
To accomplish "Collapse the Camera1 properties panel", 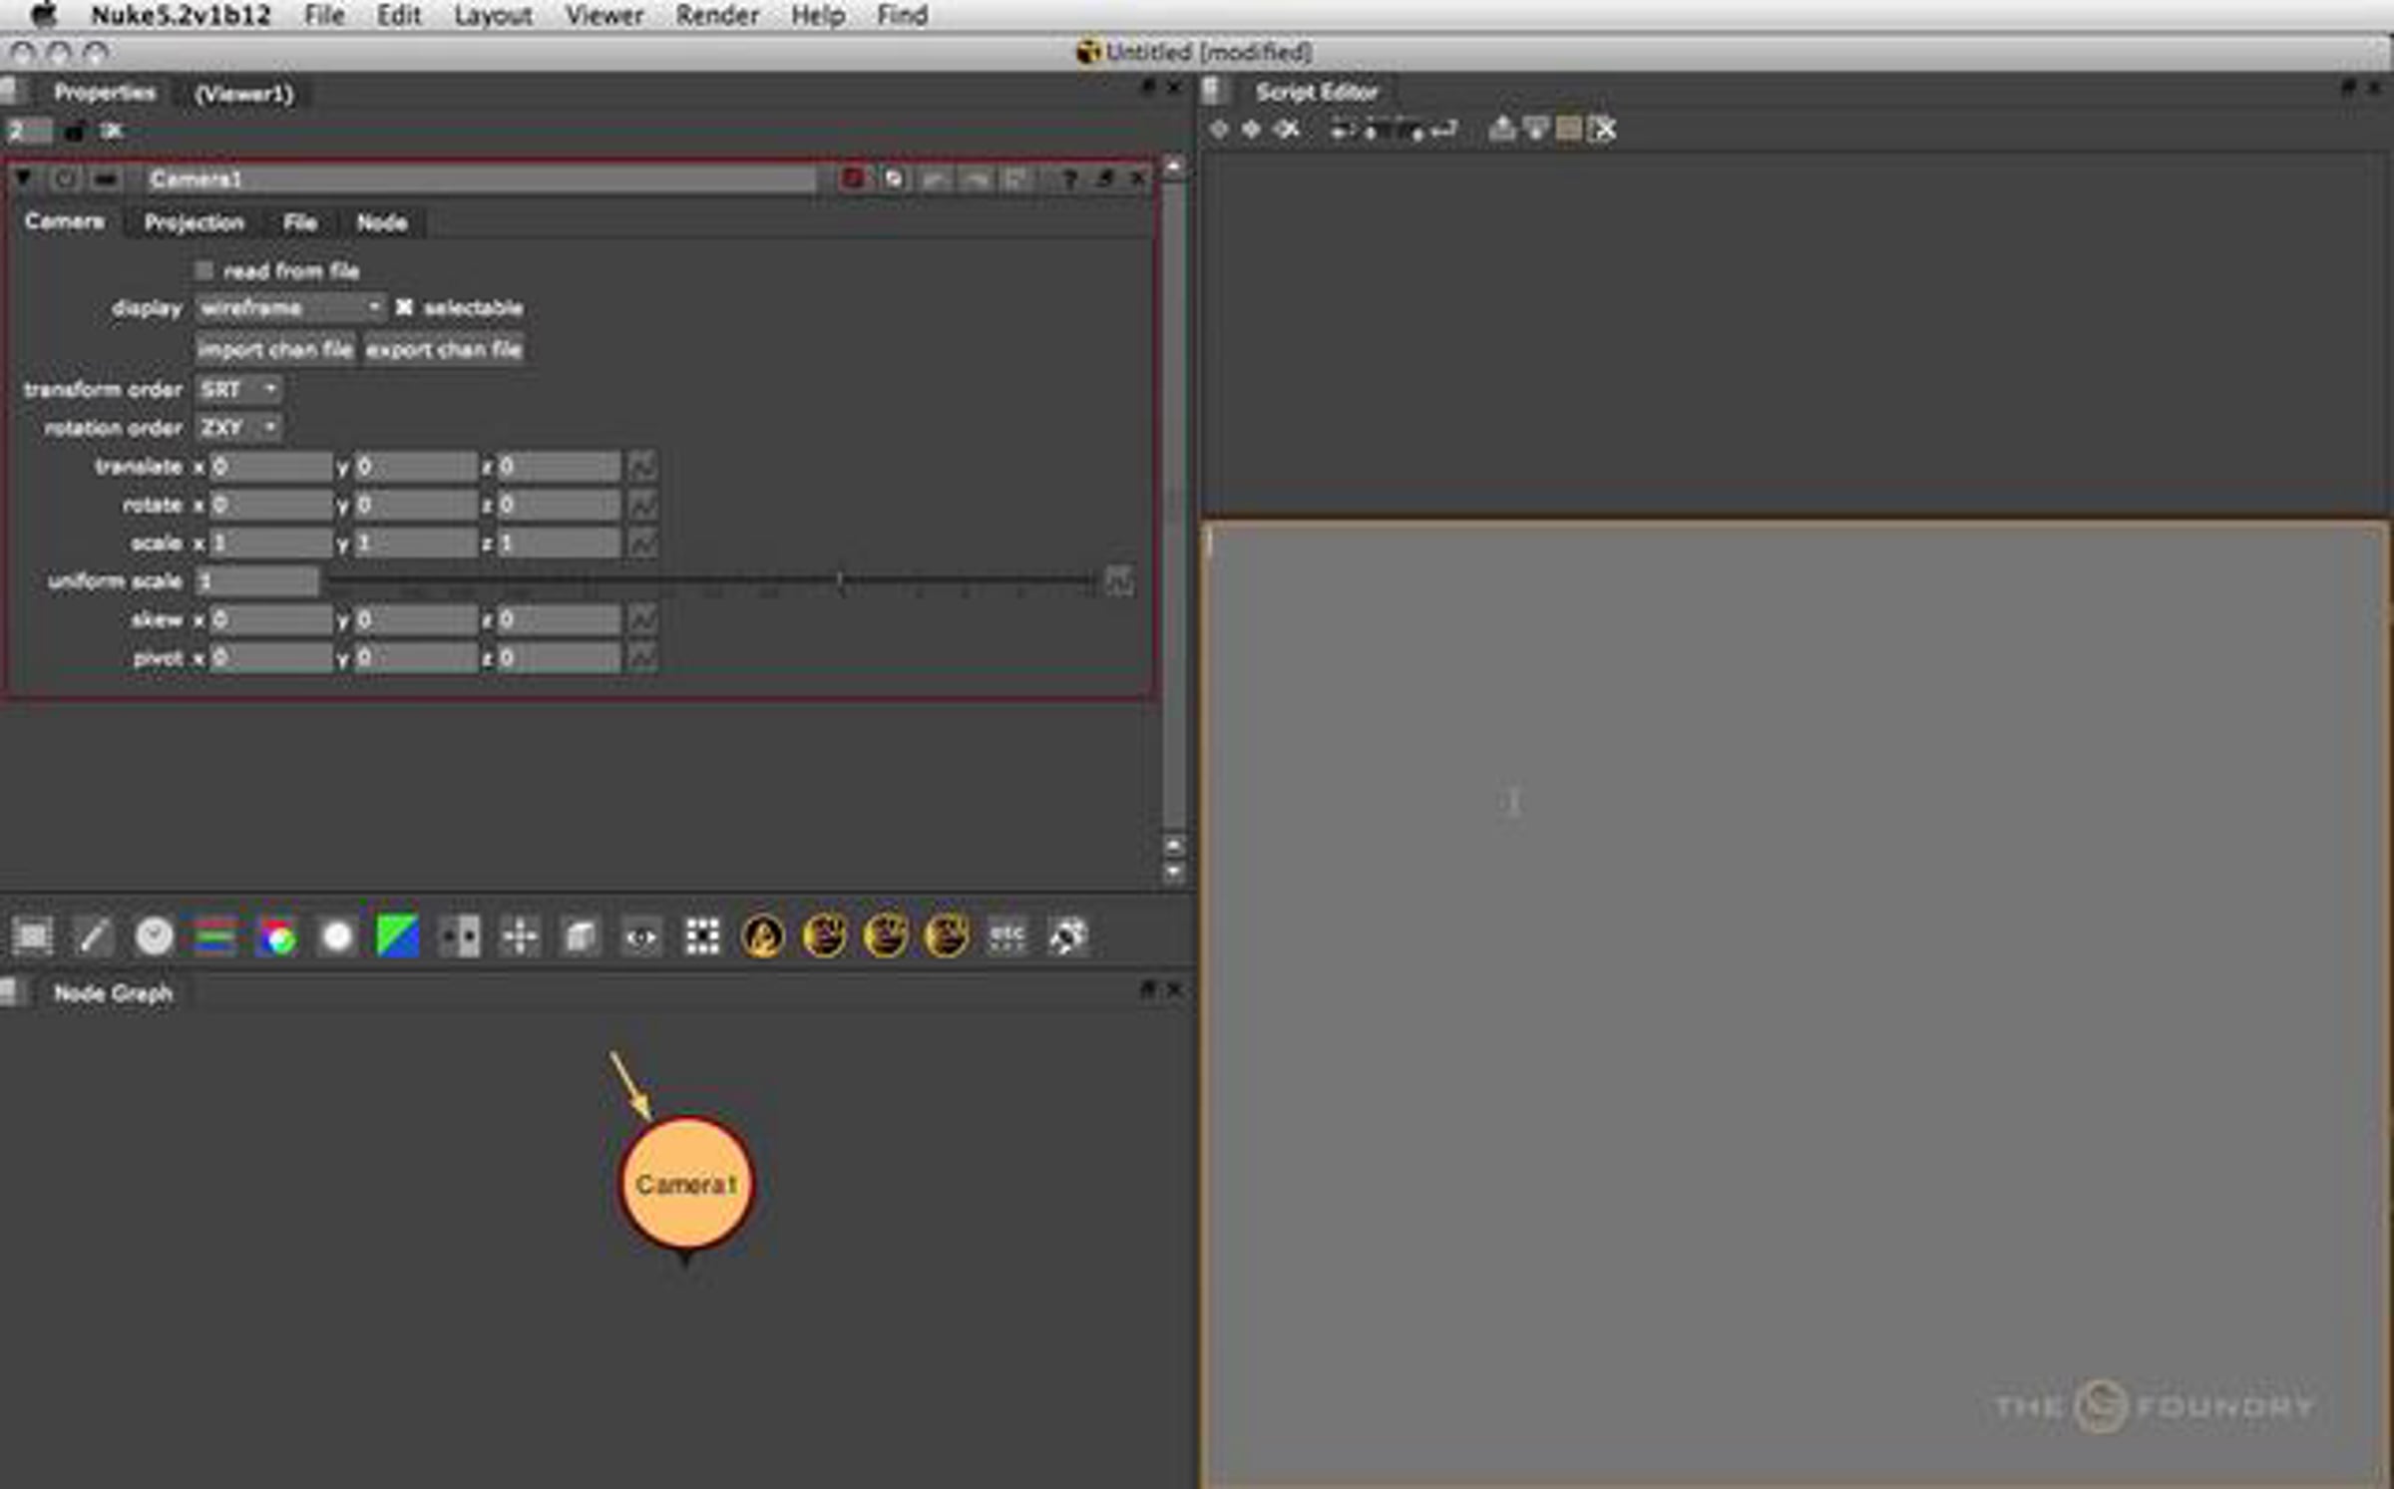I will point(23,180).
